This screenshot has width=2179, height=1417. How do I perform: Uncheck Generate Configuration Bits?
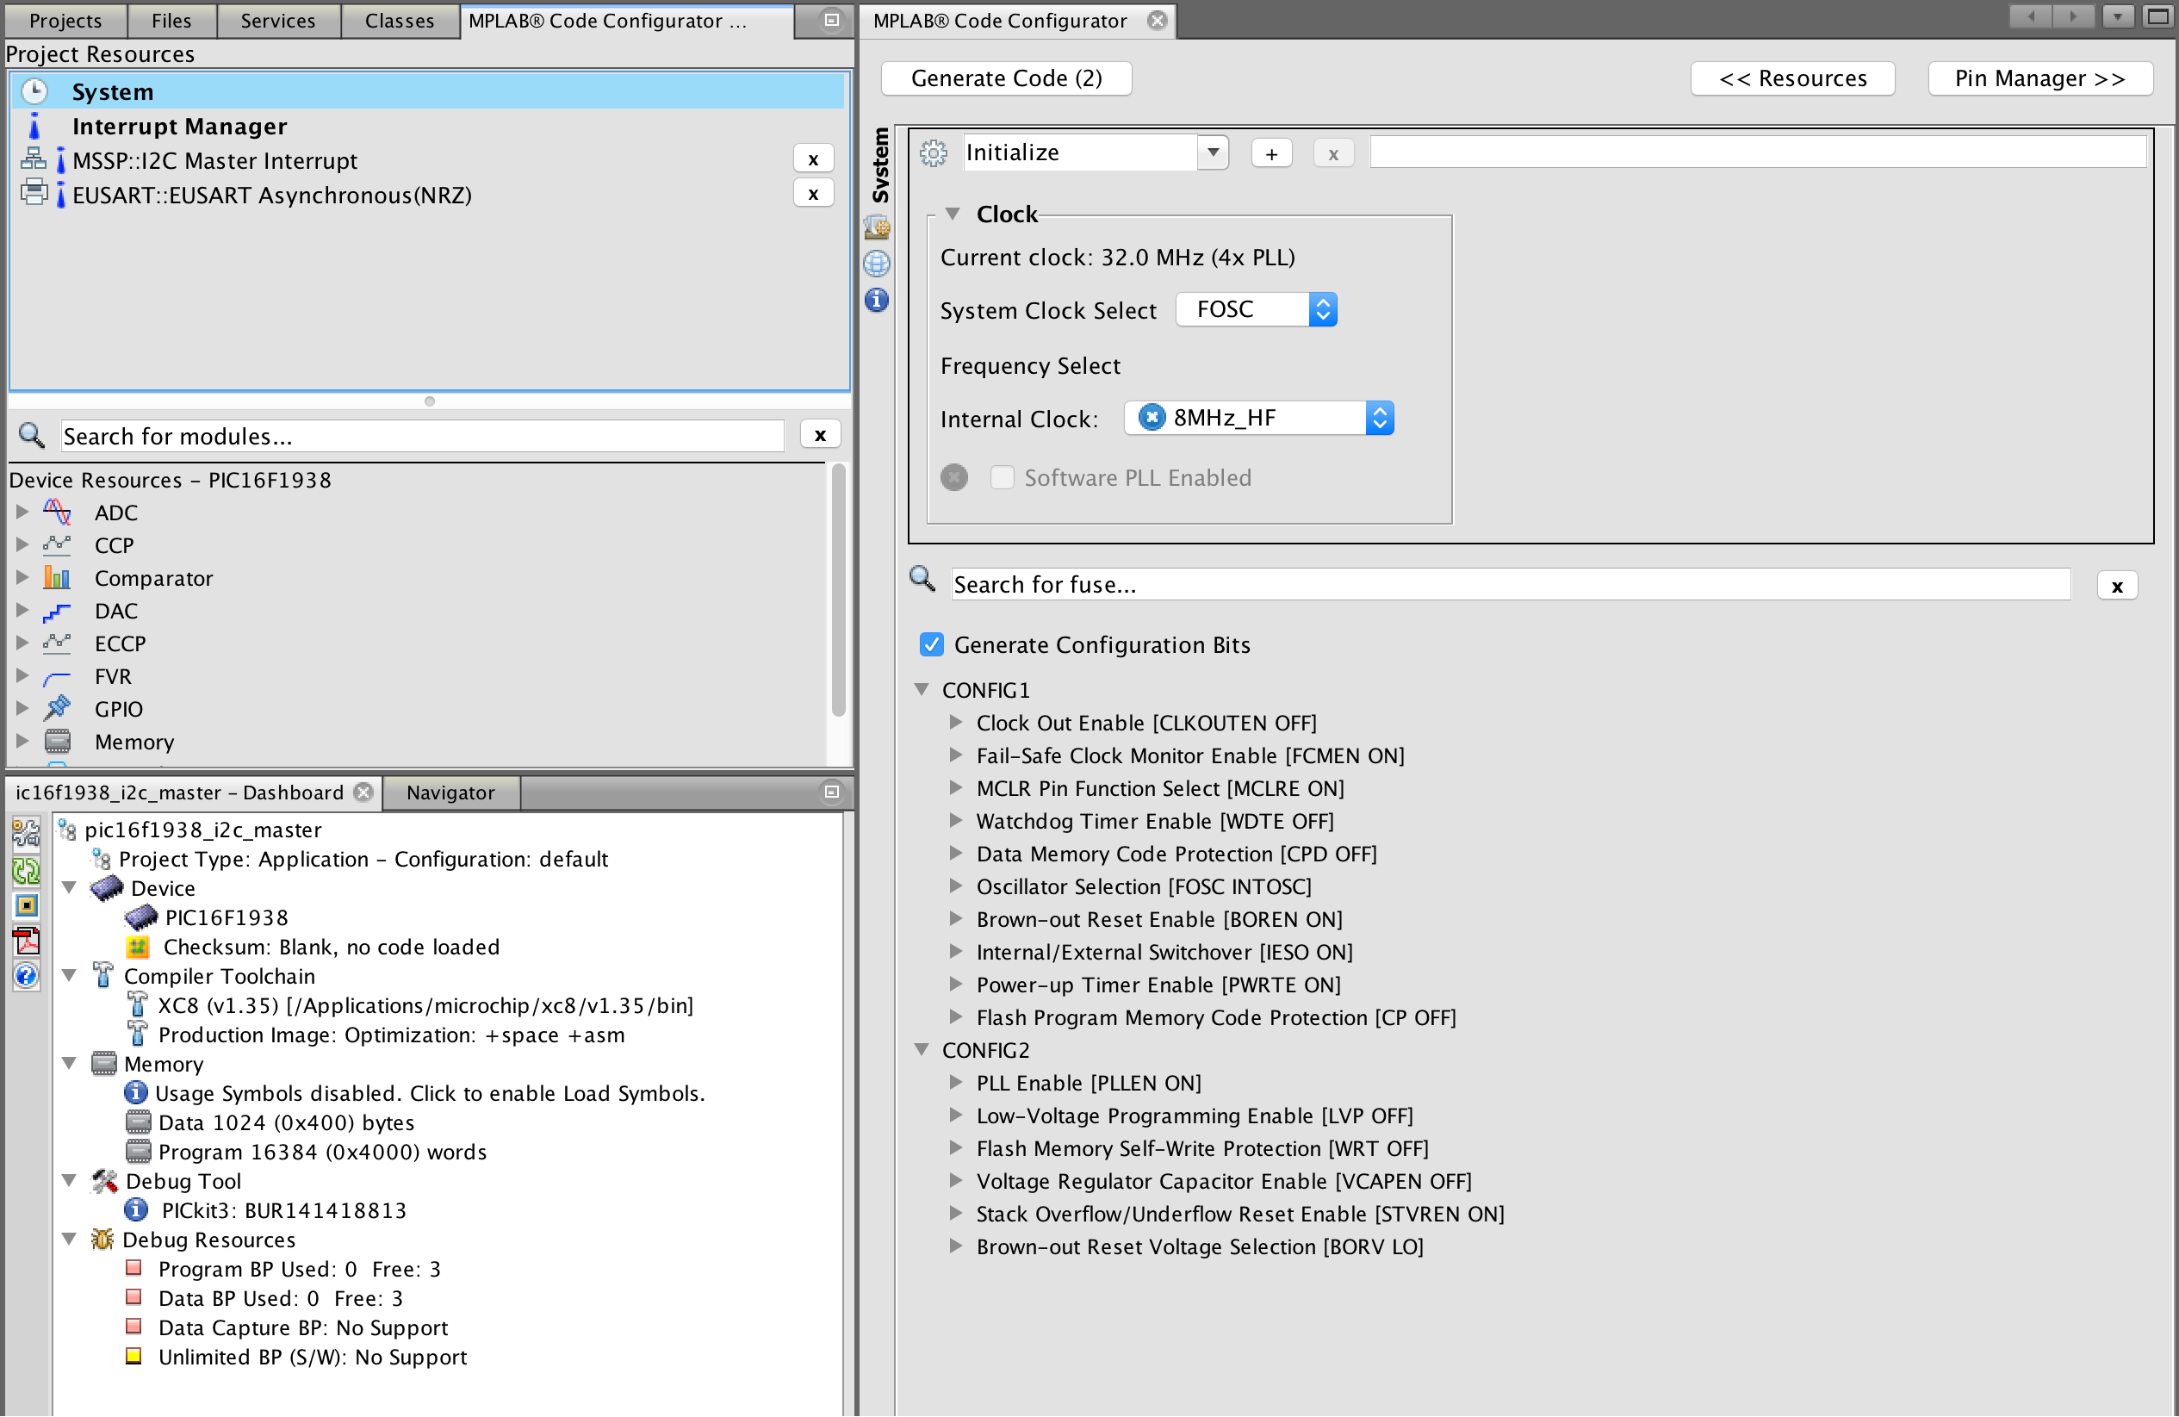point(931,645)
